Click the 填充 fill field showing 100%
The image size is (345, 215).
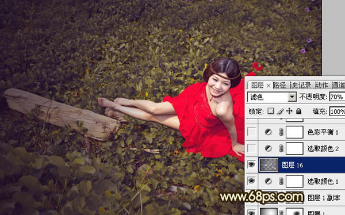[337, 112]
